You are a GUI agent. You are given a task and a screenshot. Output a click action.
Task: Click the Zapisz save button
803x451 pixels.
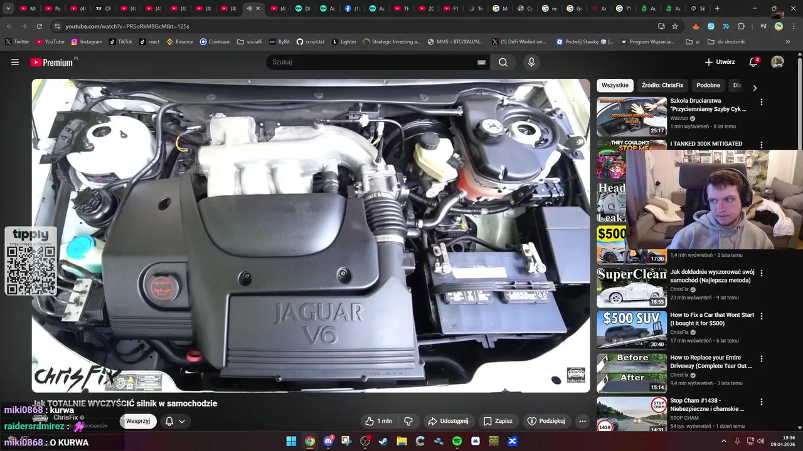coord(498,421)
